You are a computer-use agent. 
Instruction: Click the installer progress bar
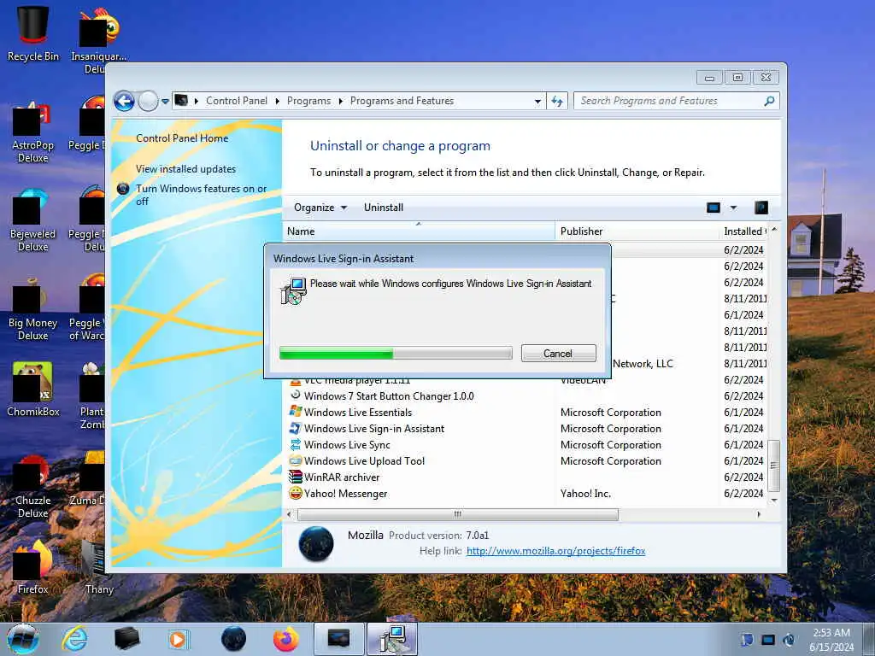pos(396,353)
